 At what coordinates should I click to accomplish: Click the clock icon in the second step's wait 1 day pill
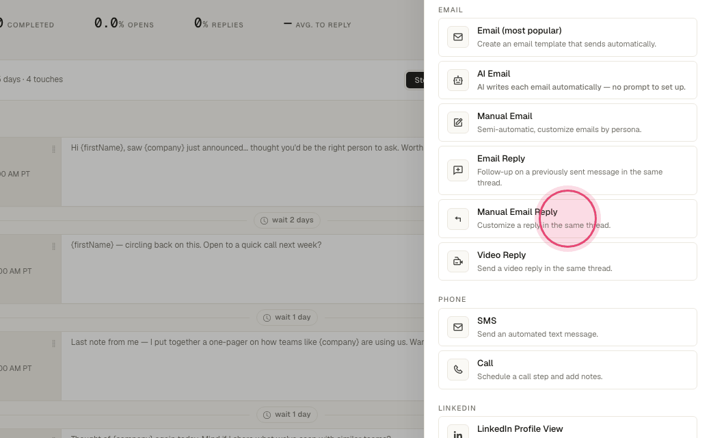[x=267, y=318]
